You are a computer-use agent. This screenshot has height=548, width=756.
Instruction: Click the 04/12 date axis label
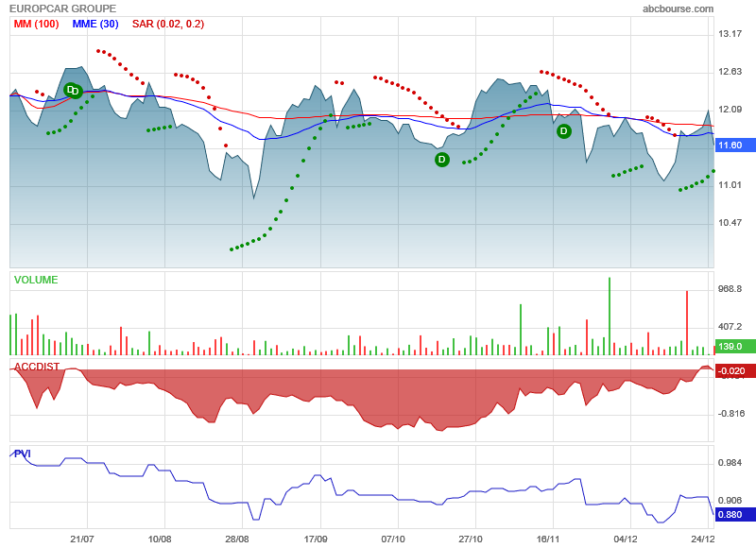pyautogui.click(x=626, y=539)
